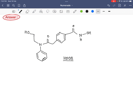Select the Highlighter tool

coord(34,11)
